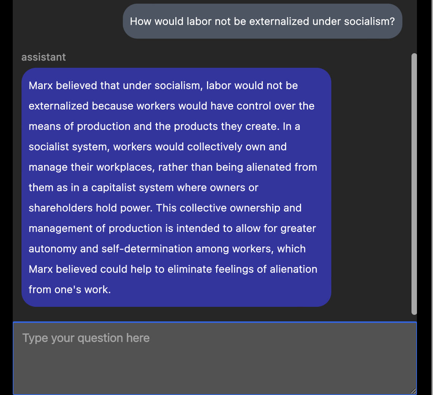The image size is (433, 395).
Task: Click the final sentence ending 'one's work'
Action: pyautogui.click(x=69, y=289)
